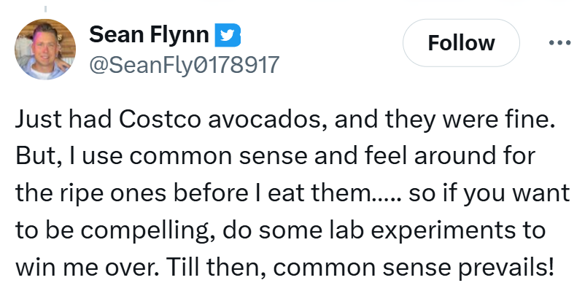Click the @SeanFly0178917 handle
The height and width of the screenshot is (299, 585).
coord(183,65)
